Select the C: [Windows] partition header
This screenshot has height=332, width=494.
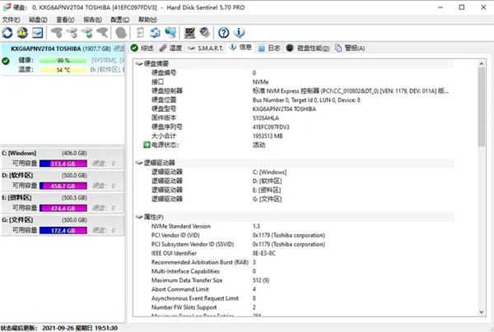point(63,153)
